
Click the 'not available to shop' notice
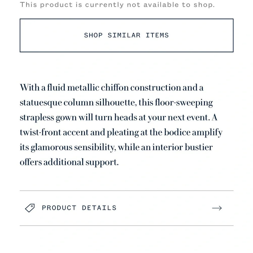117,5
